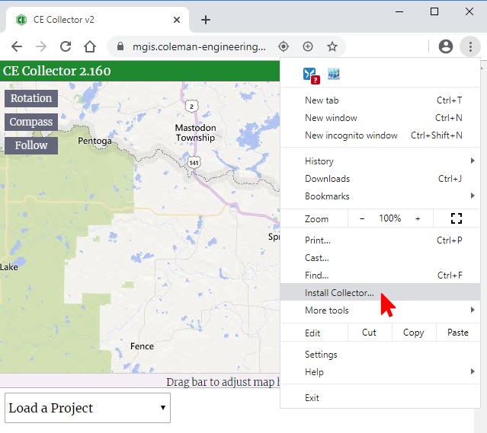Increase zoom with the plus button

[418, 218]
